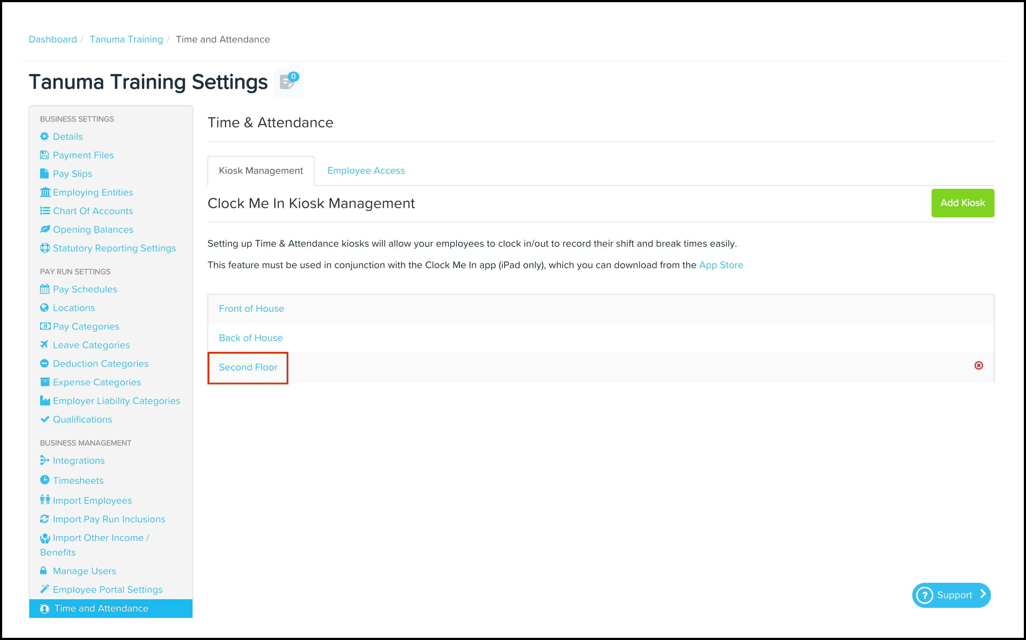The width and height of the screenshot is (1026, 640).
Task: Switch to the Employee Access tab
Action: point(366,171)
